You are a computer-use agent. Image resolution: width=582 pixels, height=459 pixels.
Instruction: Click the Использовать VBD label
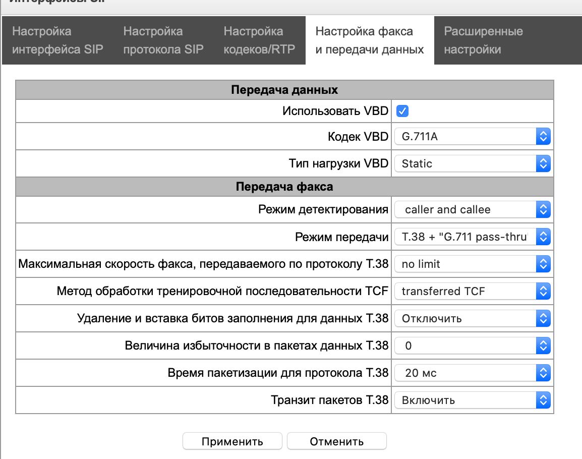(x=335, y=110)
